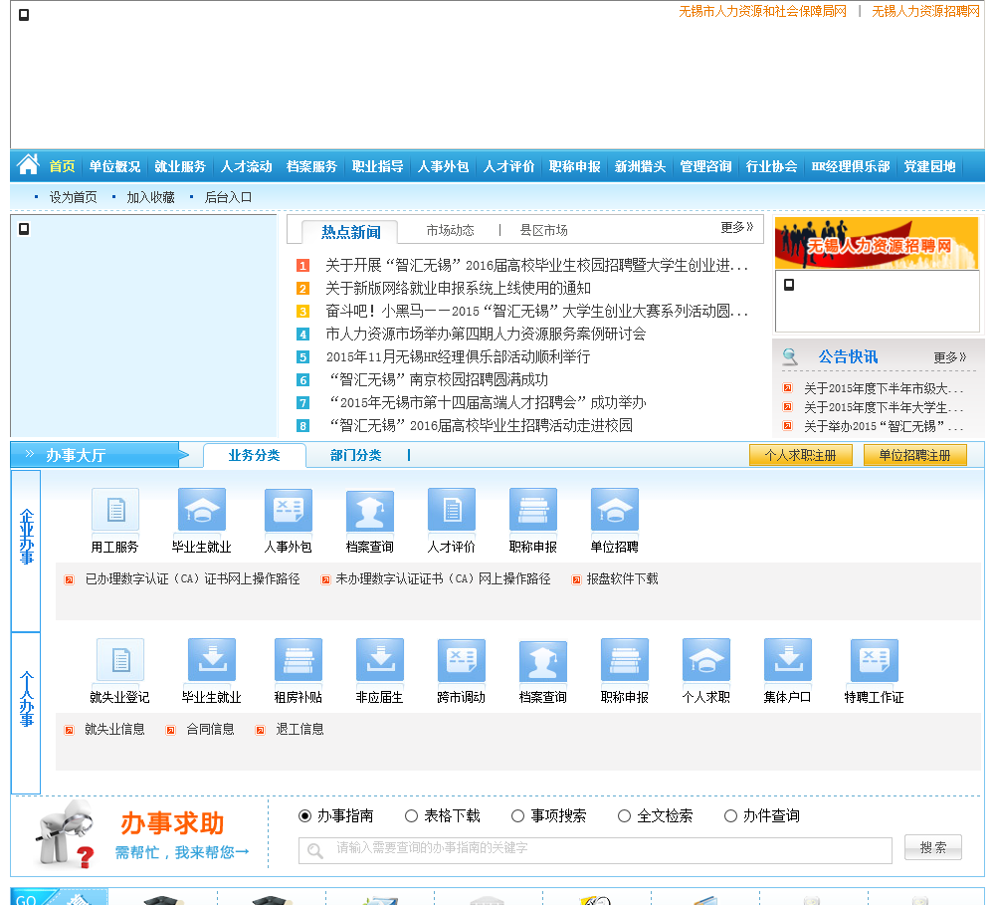This screenshot has width=995, height=905.
Task: Open the 人事外包 service icon
Action: point(289,510)
